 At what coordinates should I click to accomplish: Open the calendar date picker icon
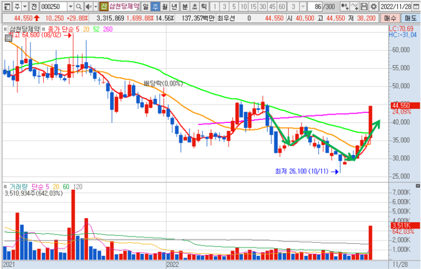pyautogui.click(x=416, y=6)
